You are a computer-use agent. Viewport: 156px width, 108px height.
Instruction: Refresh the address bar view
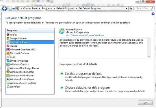click(131, 8)
